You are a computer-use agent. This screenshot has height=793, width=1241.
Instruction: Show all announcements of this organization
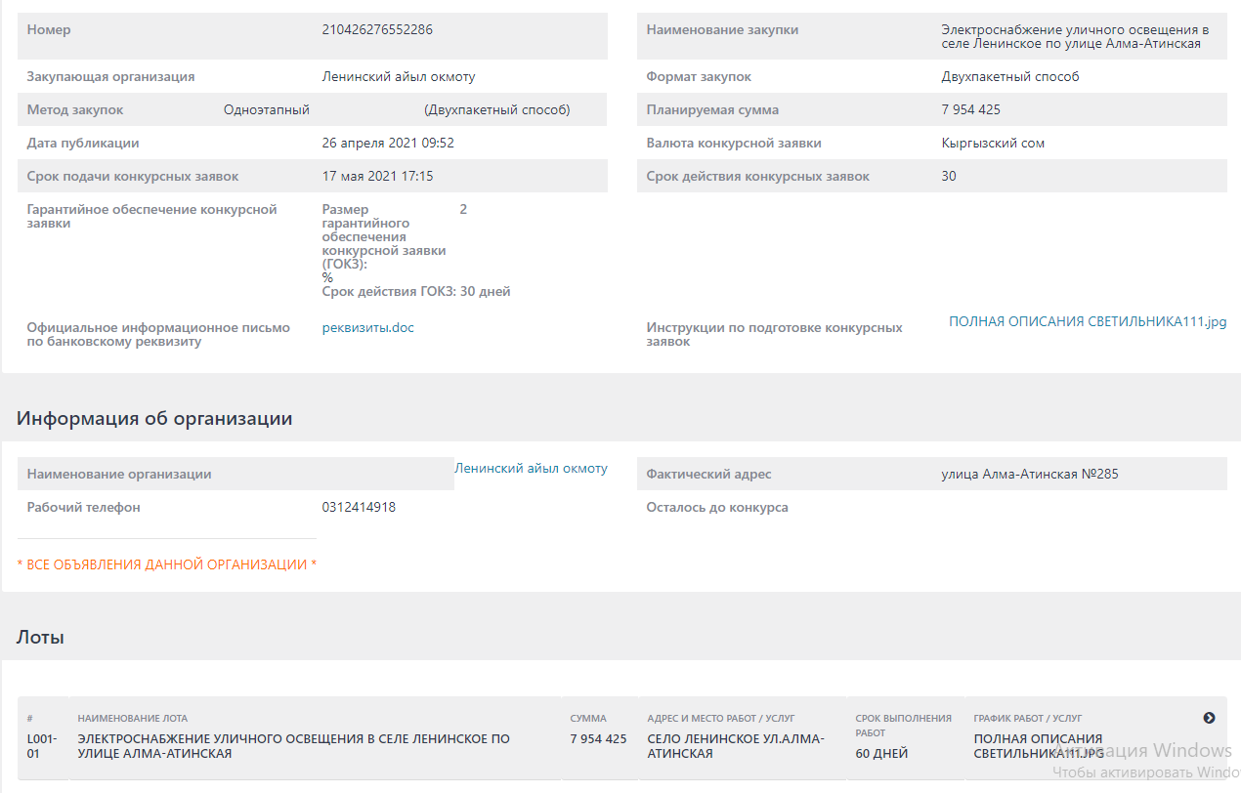167,564
